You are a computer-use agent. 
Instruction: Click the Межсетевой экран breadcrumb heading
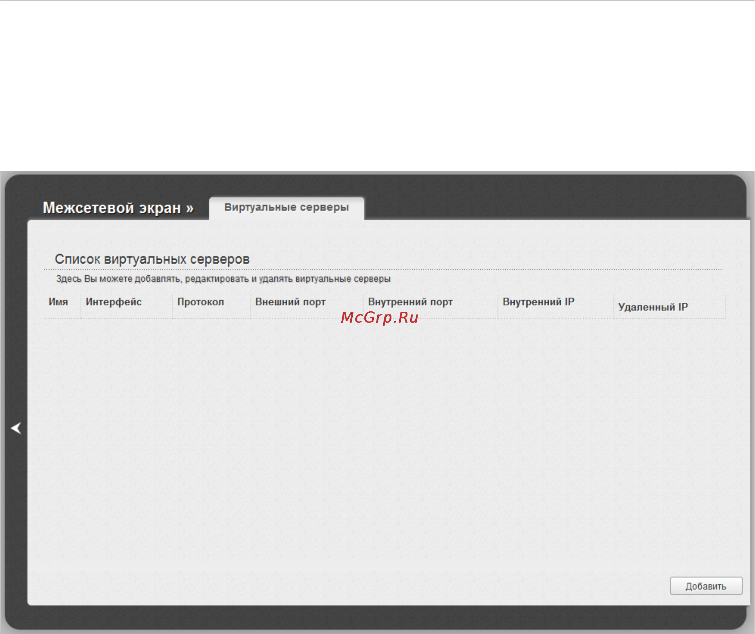pos(112,208)
